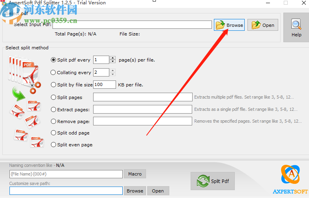Click the Extract pages range field

(142, 109)
